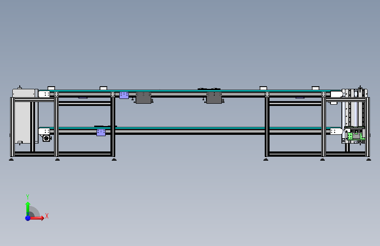Image resolution: width=380 pixels, height=246 pixels.
Task: Select the far-left leveling foot of the frame
Action: (11, 159)
